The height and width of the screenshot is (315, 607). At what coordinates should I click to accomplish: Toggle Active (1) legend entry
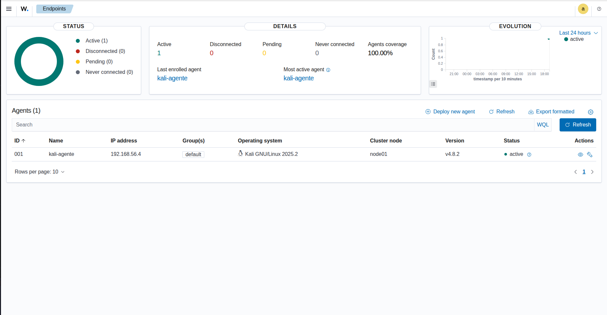pyautogui.click(x=92, y=41)
